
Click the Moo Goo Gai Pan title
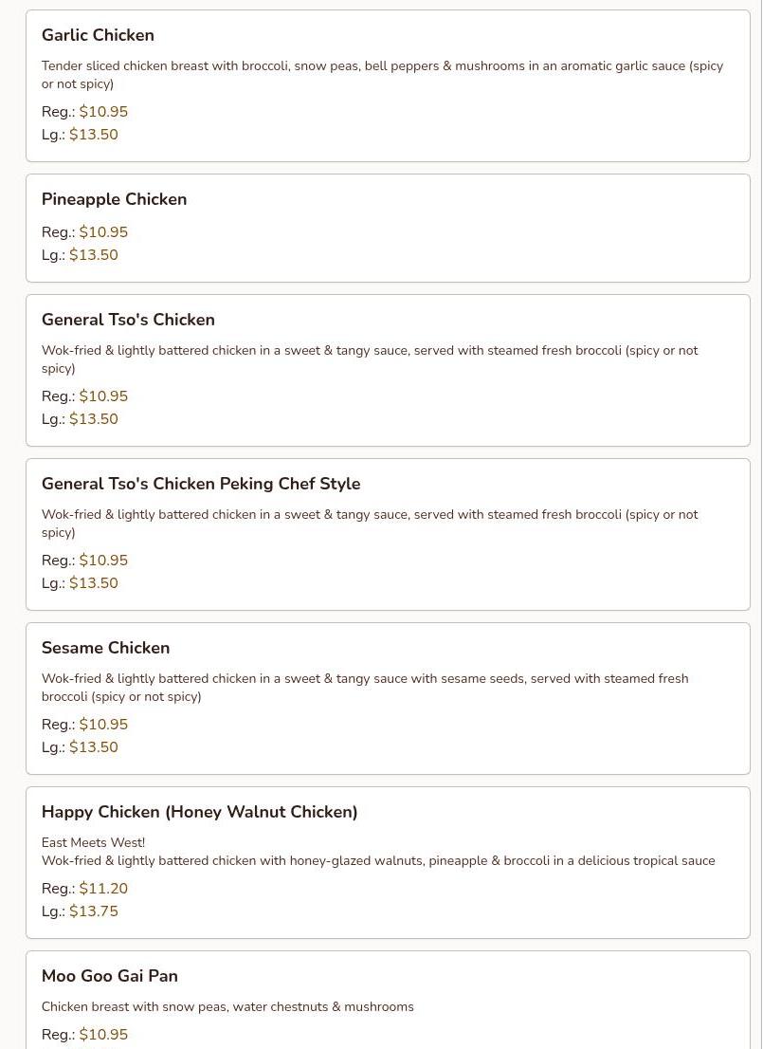coord(110,976)
